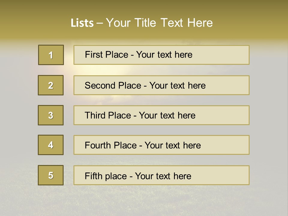Select the Third Place text bar
The width and height of the screenshot is (288, 216).
tap(161, 115)
